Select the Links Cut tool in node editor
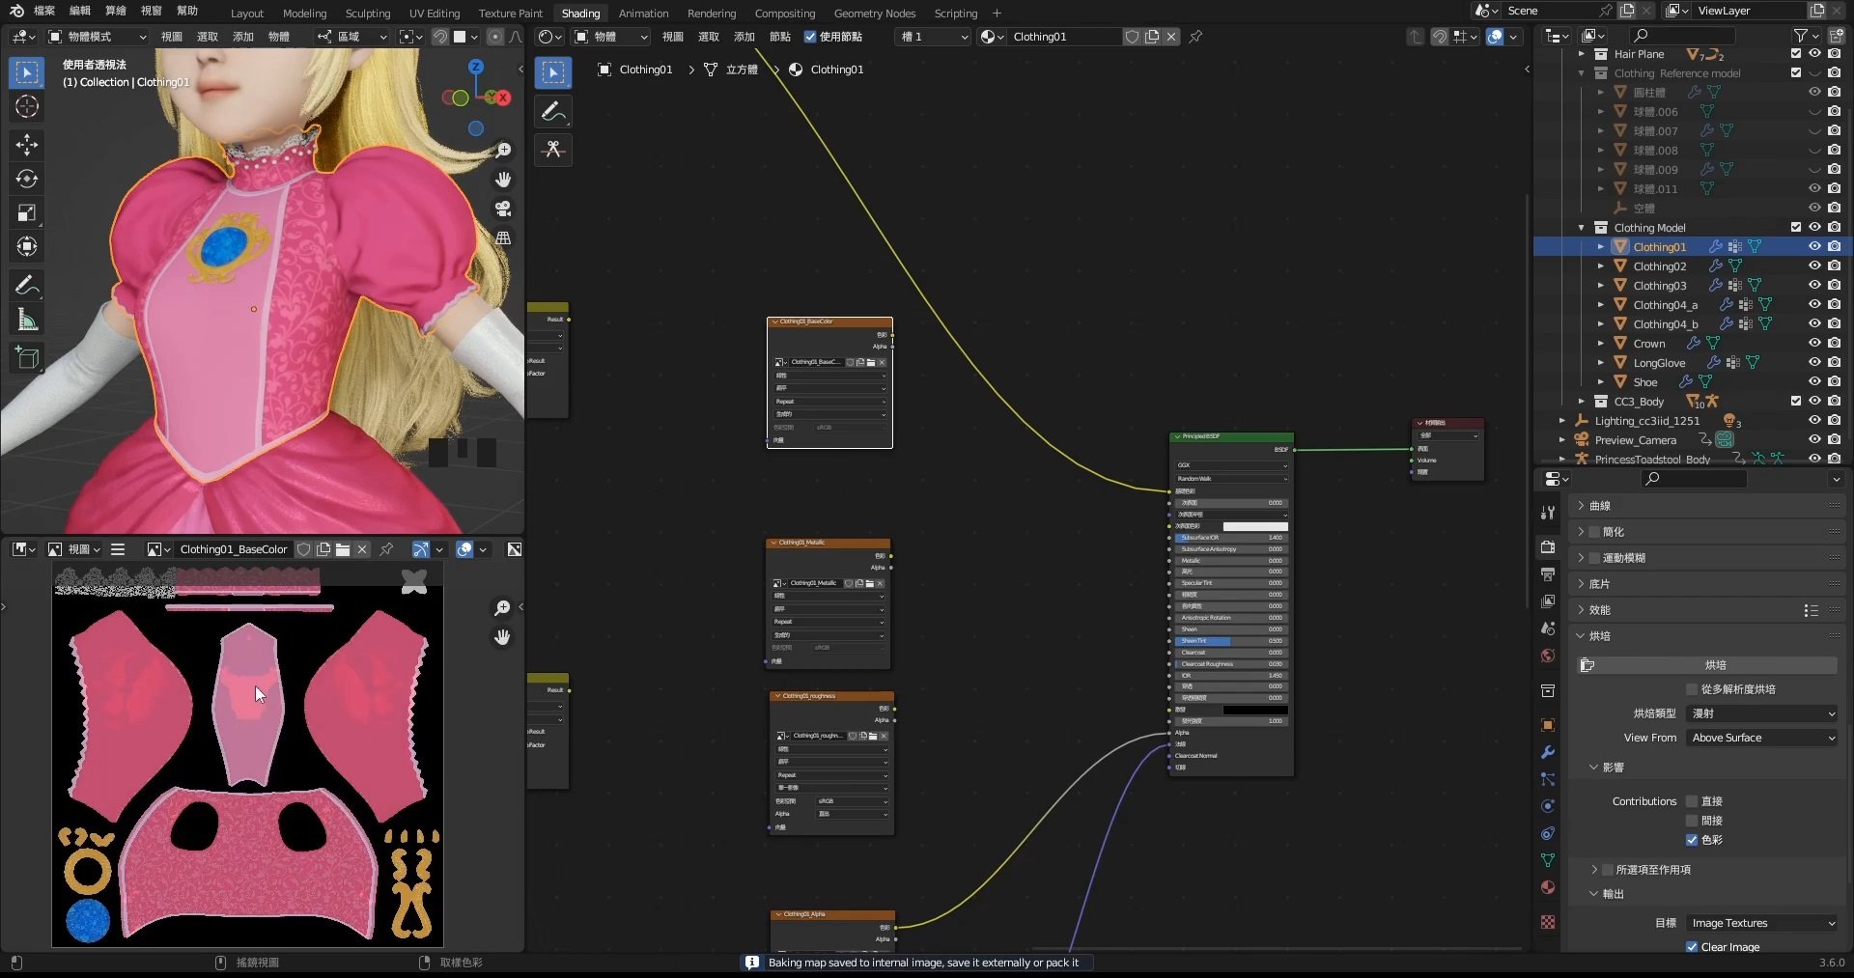1854x978 pixels. [x=553, y=150]
